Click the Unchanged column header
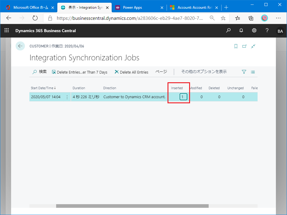Screen dimensions: 287x215 (x=235, y=88)
